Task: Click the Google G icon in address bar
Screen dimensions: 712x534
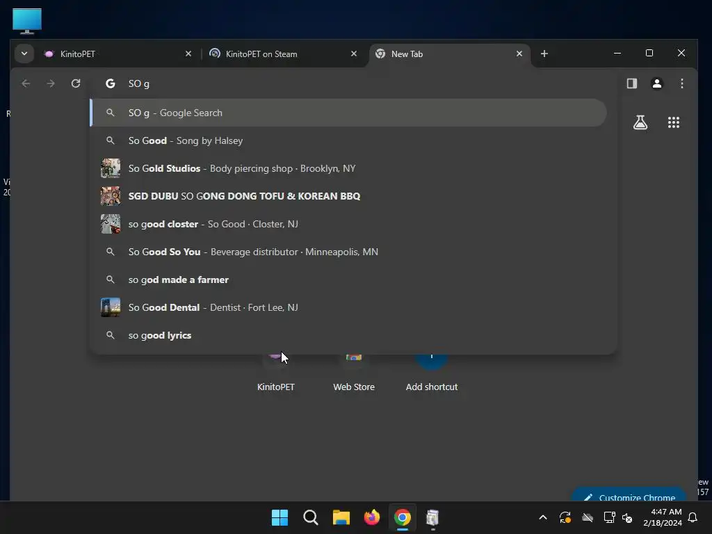Action: [x=110, y=83]
